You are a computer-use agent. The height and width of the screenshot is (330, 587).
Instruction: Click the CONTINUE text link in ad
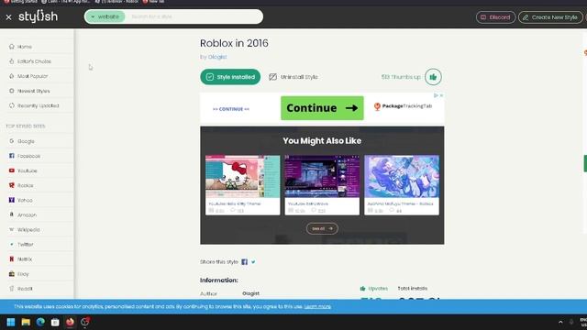point(231,109)
